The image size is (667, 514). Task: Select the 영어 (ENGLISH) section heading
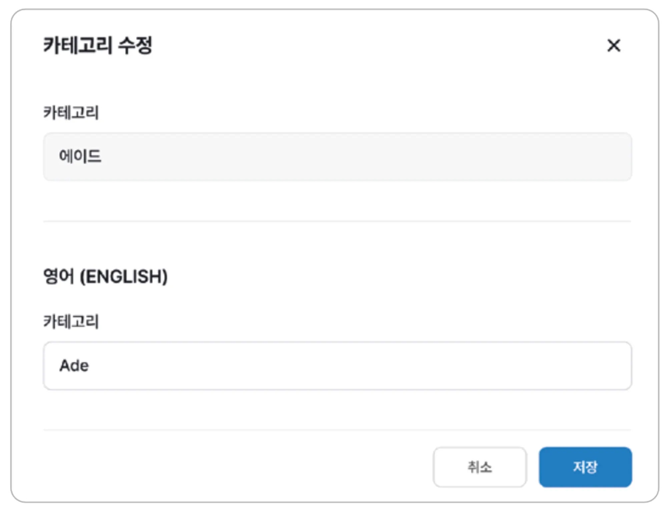click(105, 276)
